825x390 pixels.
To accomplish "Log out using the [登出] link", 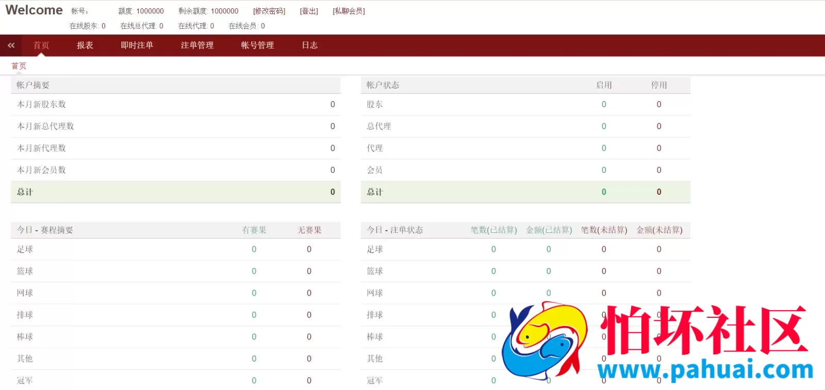I will [x=309, y=11].
